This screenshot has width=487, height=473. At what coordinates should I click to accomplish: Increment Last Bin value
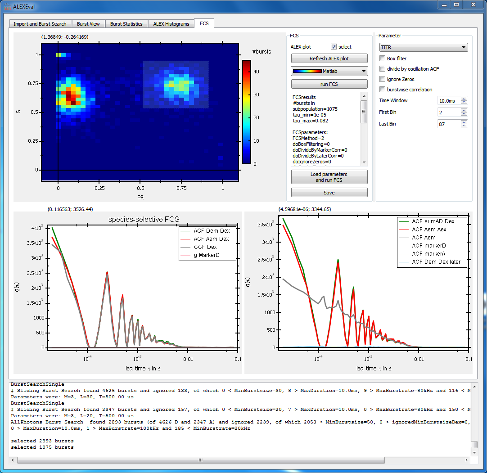[x=464, y=122]
